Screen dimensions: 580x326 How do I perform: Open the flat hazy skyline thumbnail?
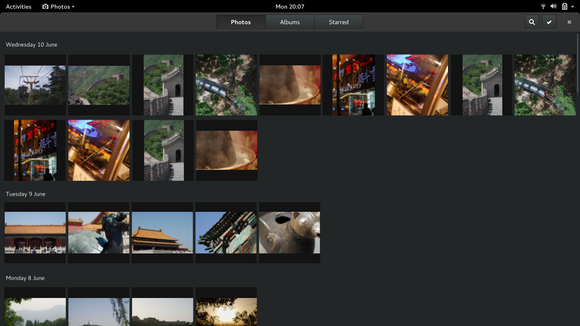163,307
